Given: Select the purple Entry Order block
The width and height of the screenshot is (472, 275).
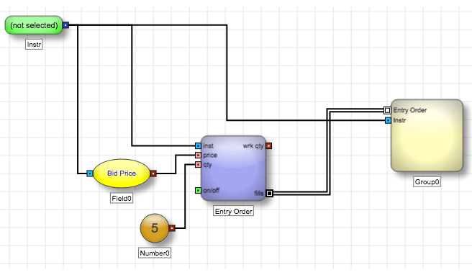Looking at the screenshot, I should (x=234, y=168).
